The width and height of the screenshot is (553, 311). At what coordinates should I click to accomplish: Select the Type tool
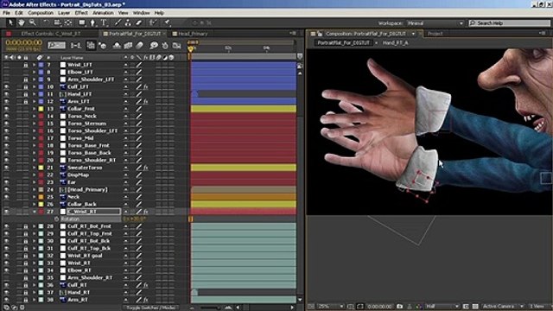coord(104,23)
